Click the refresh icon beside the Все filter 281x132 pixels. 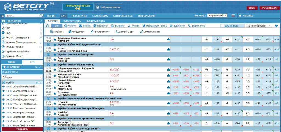(x=47, y=26)
